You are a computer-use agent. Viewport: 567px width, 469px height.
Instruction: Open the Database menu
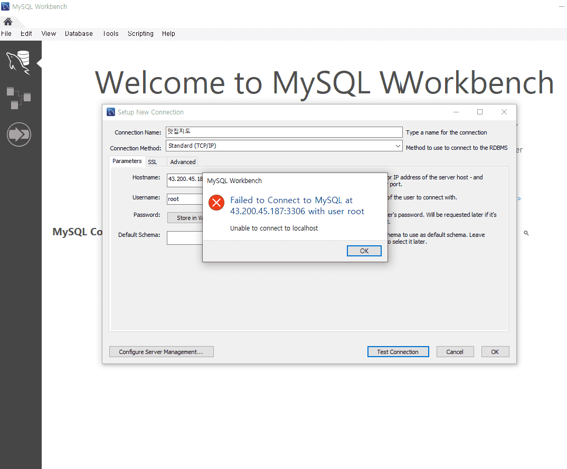point(78,33)
